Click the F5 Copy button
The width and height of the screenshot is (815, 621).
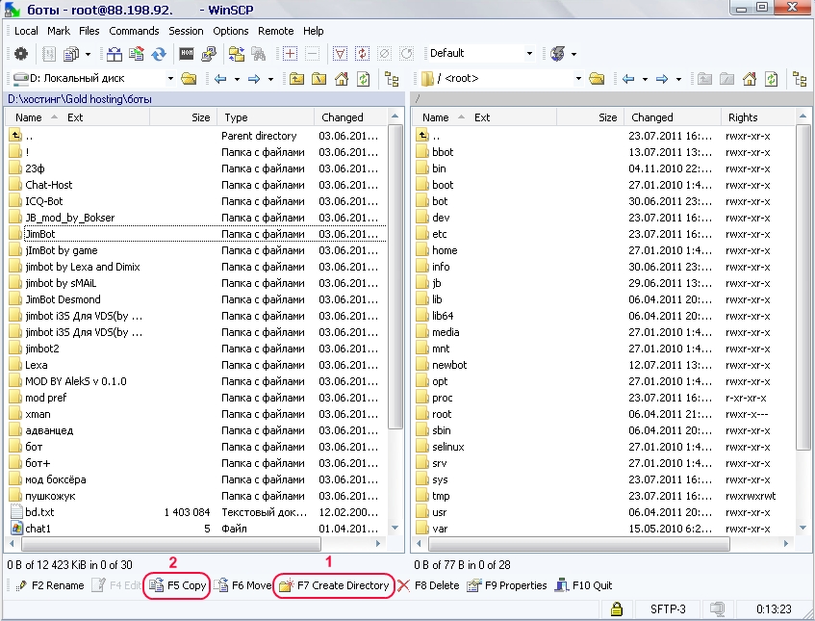[x=177, y=585]
